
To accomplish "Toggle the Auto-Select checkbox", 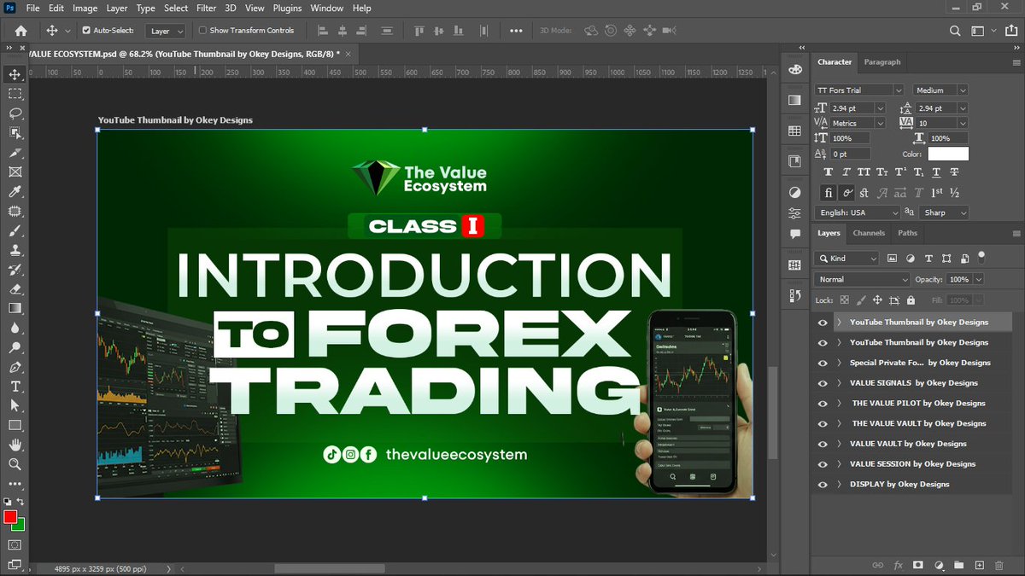I will point(86,31).
